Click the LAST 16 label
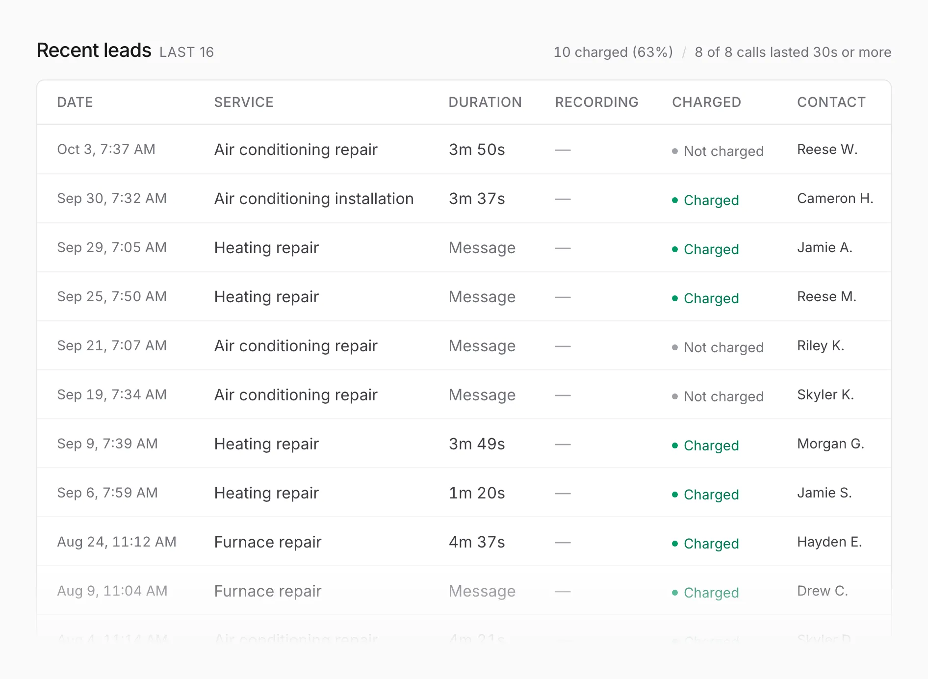 186,52
